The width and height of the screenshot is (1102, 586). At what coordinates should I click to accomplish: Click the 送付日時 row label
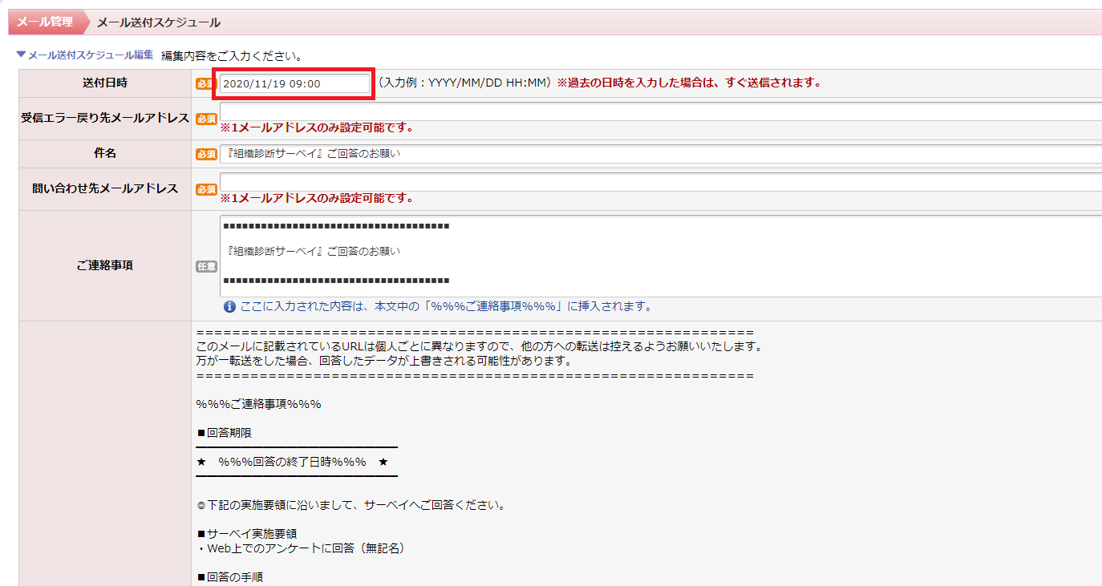tap(104, 83)
